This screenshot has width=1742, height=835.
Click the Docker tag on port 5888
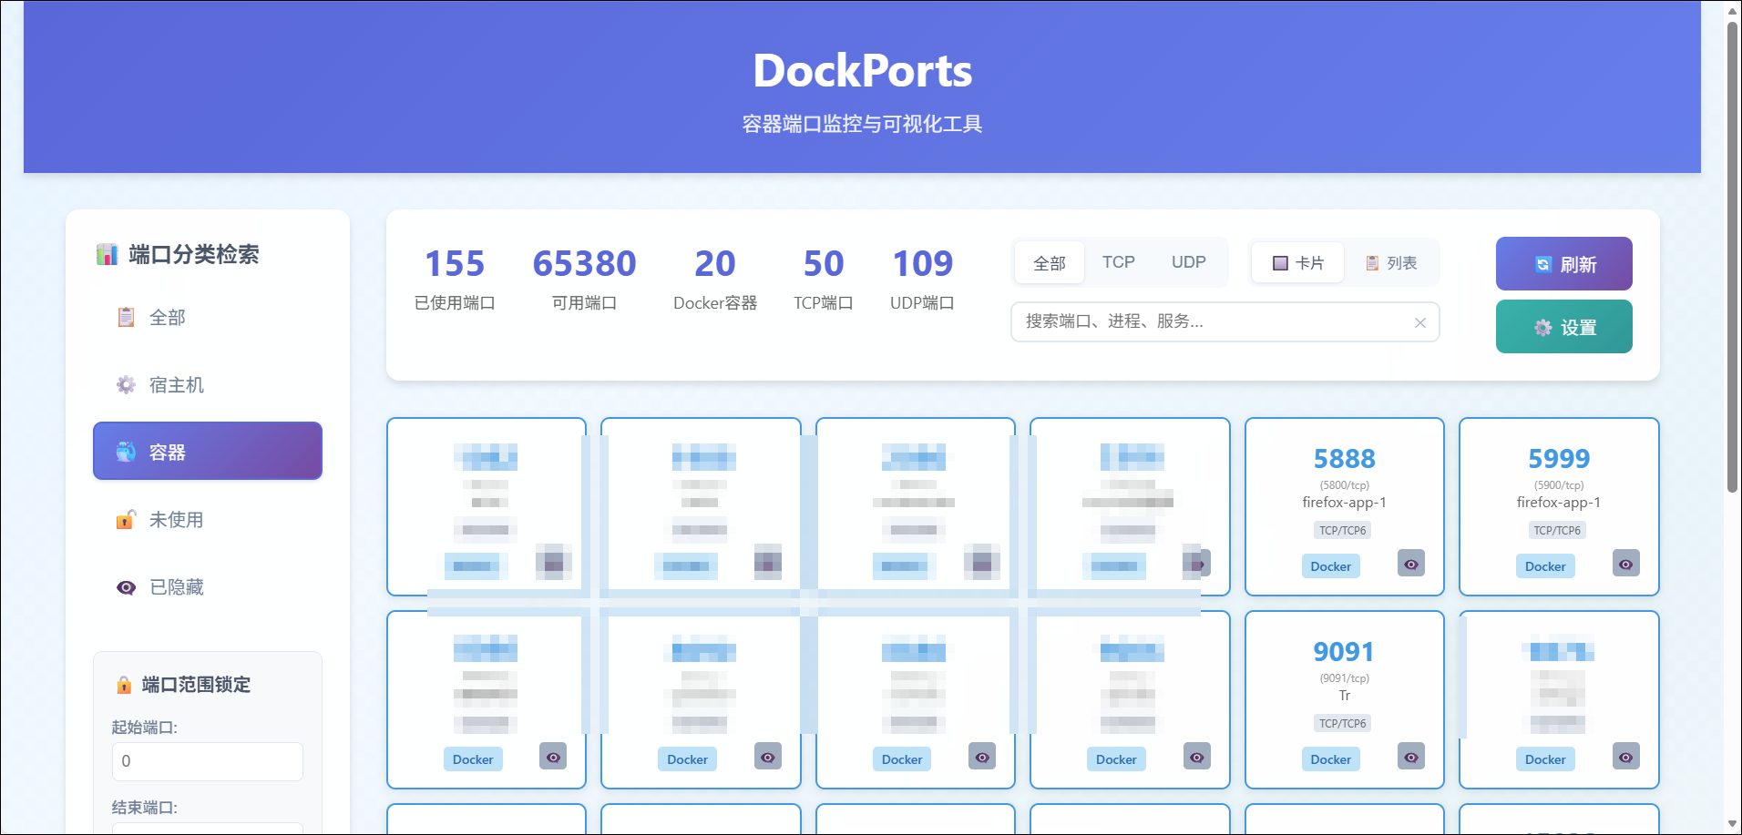pyautogui.click(x=1330, y=566)
